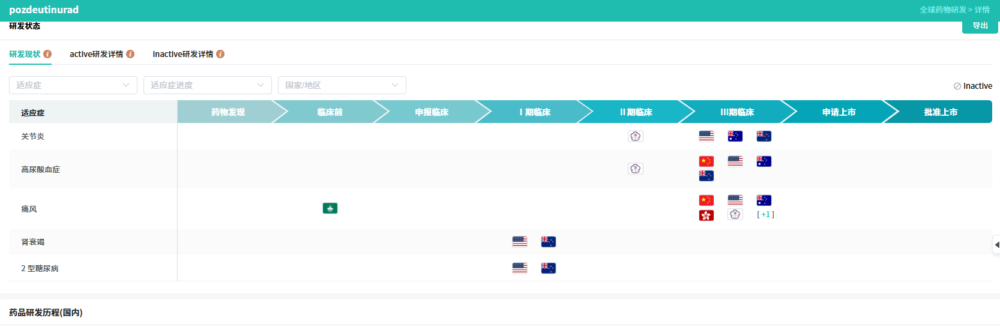Click the US flag in 2型糖尿病 row
Image resolution: width=1000 pixels, height=327 pixels.
click(x=520, y=268)
